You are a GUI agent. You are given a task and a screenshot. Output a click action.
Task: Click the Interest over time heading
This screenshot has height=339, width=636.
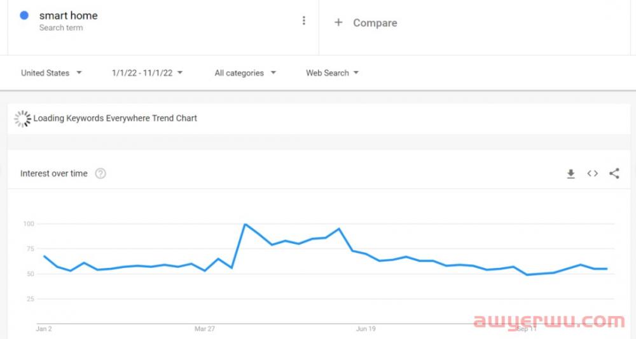(54, 173)
